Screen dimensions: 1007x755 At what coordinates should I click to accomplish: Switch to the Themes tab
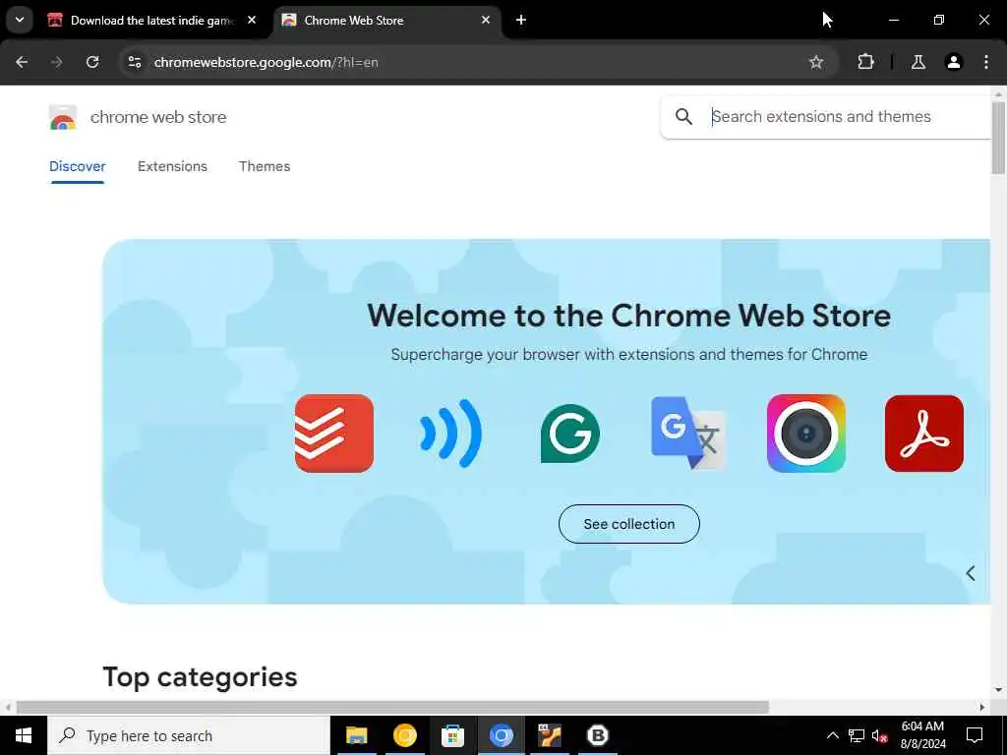[x=265, y=166]
